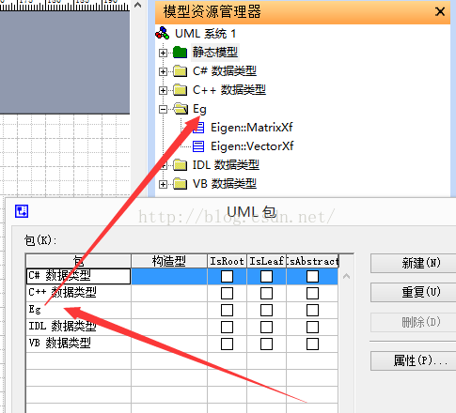Select UML 系统 1 root label
This screenshot has width=456, height=413.
point(205,34)
